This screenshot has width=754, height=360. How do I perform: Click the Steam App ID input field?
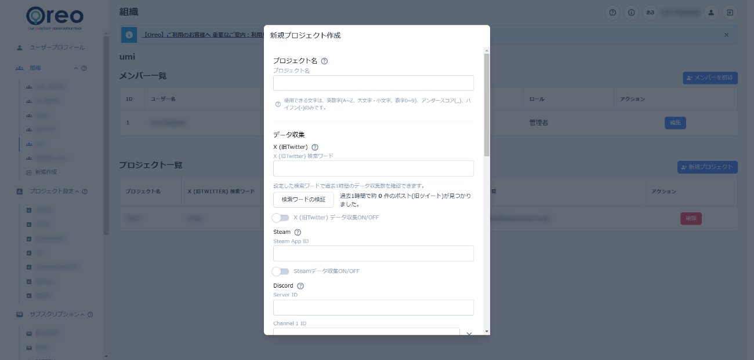click(374, 254)
